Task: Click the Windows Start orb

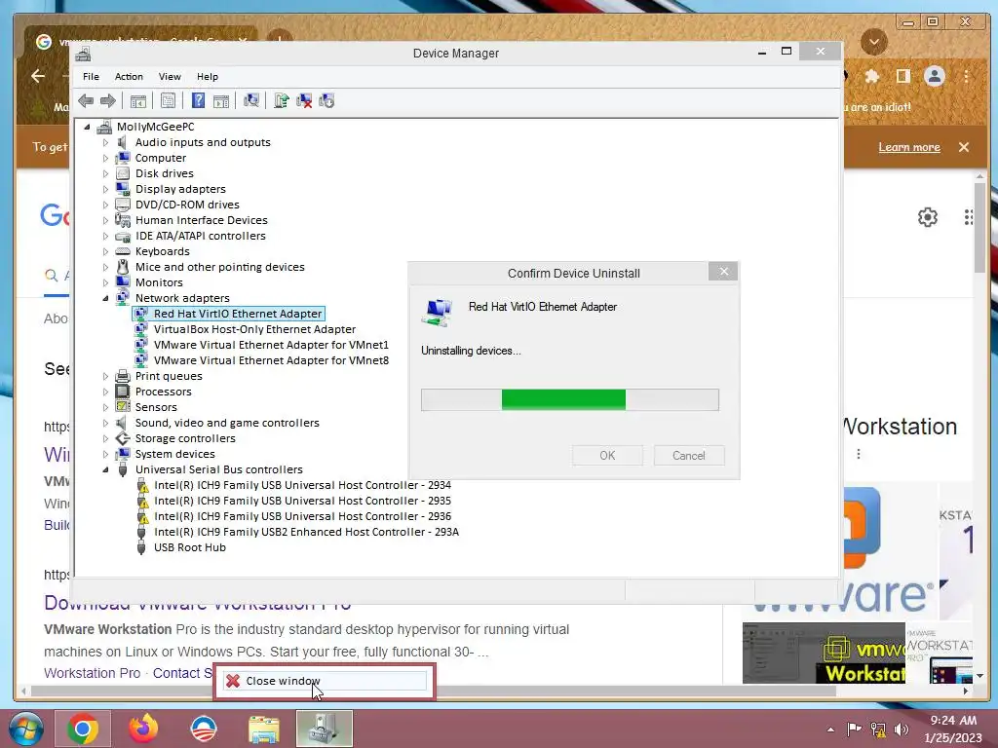Action: (25, 729)
